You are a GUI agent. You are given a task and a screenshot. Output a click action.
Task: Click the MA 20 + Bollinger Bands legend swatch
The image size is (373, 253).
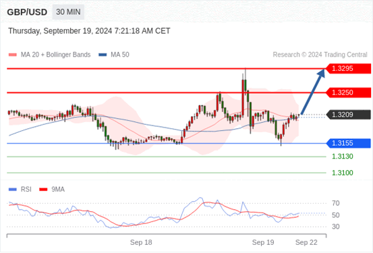13,55
